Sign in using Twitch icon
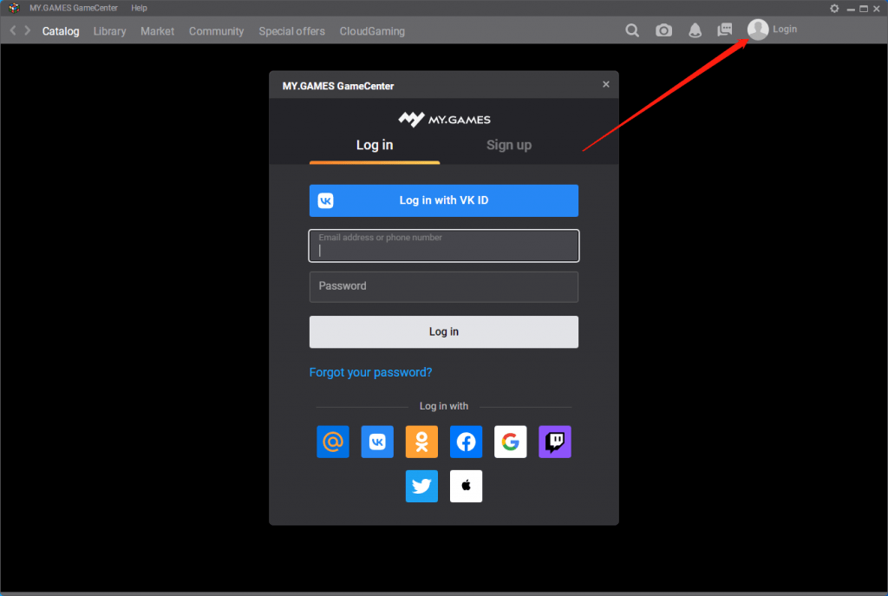 (x=554, y=442)
